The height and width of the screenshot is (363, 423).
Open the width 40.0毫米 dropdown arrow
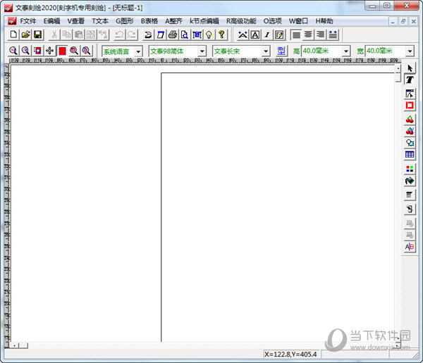coord(410,51)
